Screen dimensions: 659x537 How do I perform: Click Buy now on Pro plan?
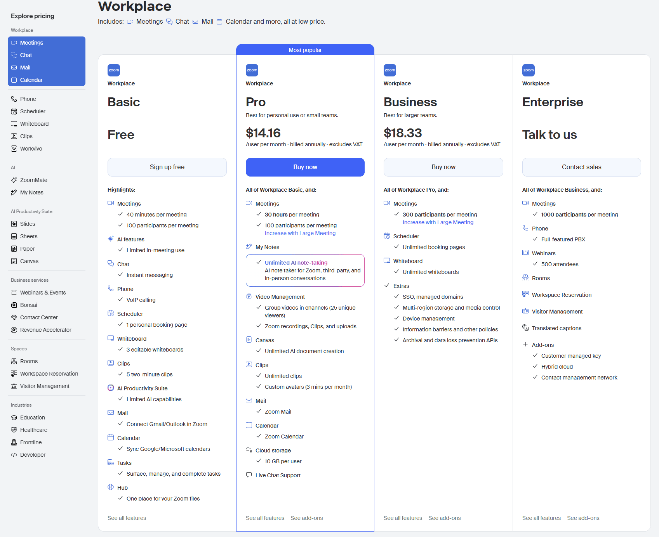pyautogui.click(x=305, y=167)
